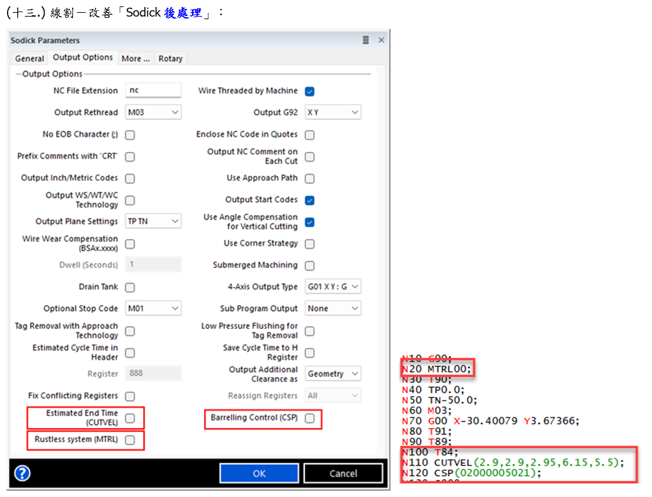
Task: Tick the Barrelling Control (CSP) checkbox
Action: click(309, 418)
